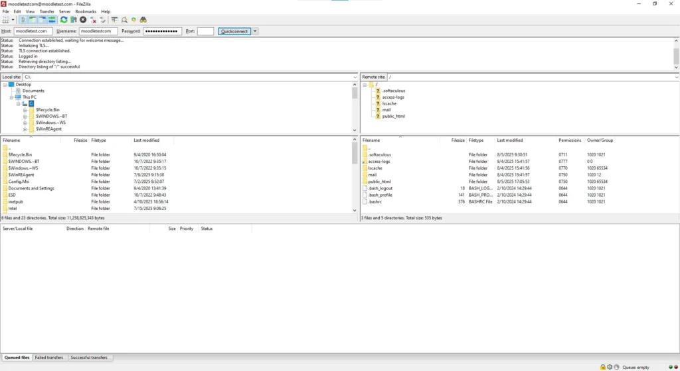Click the Disconnect from server icon

(x=93, y=20)
